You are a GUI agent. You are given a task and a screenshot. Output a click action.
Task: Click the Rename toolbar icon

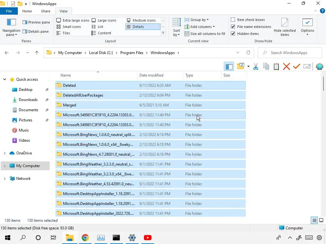[307, 66]
